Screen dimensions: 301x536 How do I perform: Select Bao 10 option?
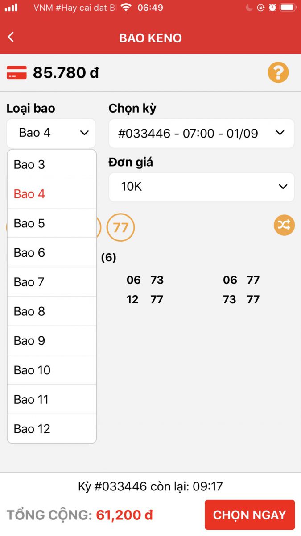click(52, 370)
